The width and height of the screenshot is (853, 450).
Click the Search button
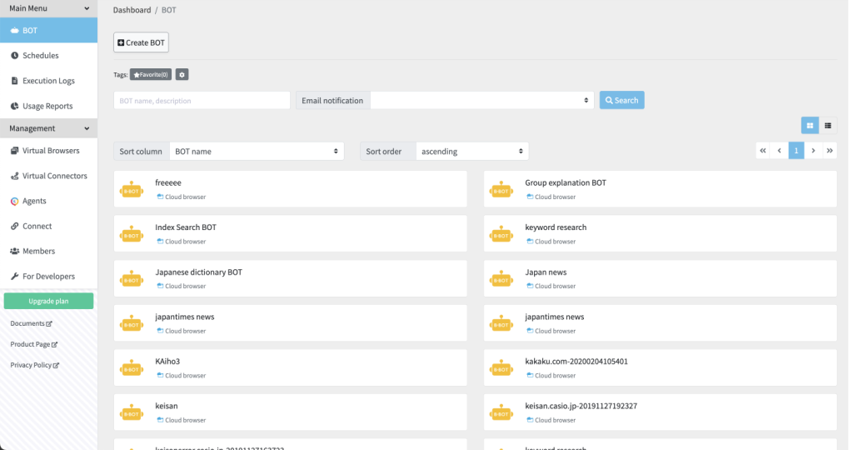[x=621, y=100]
